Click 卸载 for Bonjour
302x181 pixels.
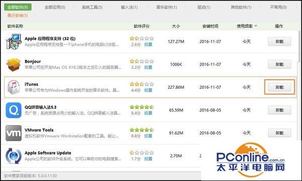[x=279, y=64]
